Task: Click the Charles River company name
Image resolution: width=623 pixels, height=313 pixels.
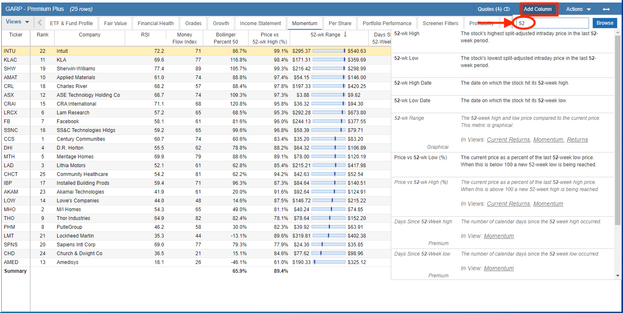Action: [x=72, y=86]
